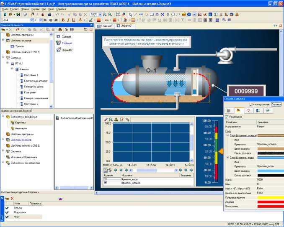Open the 100% zoom level dropdown
Viewport: 284px width, 227px height.
pos(99,14)
